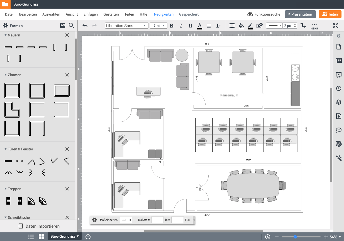The width and height of the screenshot is (344, 241).
Task: Open the search shapes magnifier
Action: (72, 26)
